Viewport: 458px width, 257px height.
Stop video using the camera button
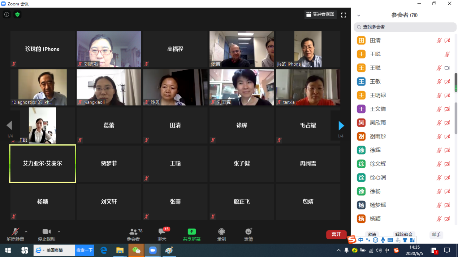(x=47, y=234)
